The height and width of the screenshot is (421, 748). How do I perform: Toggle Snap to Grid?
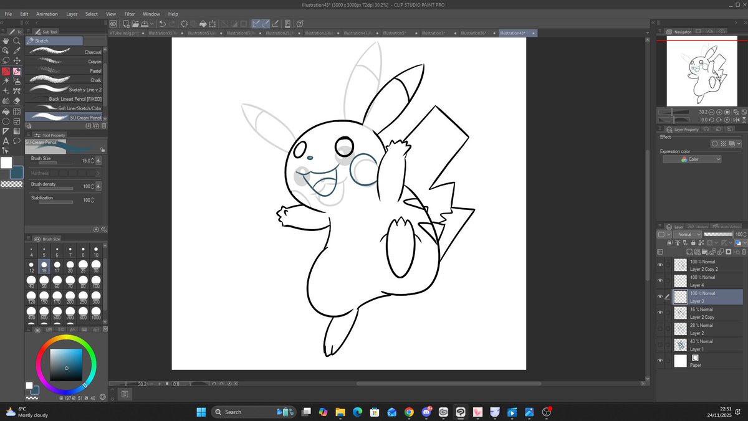tap(275, 24)
